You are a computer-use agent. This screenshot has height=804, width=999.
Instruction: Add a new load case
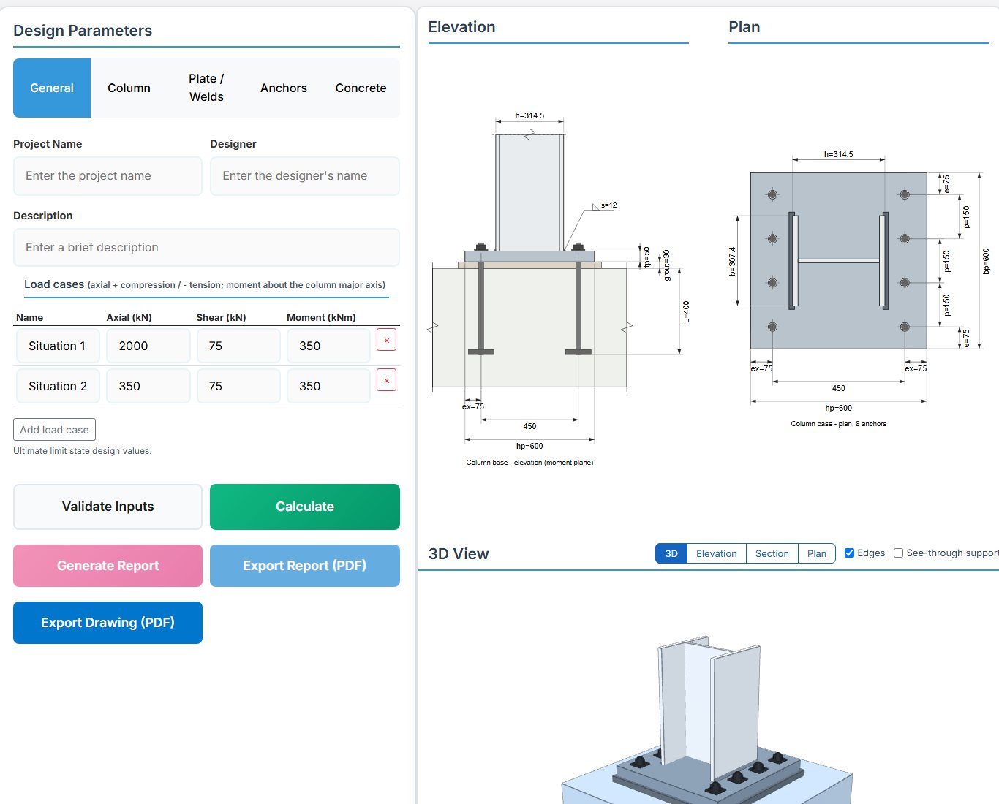[55, 430]
